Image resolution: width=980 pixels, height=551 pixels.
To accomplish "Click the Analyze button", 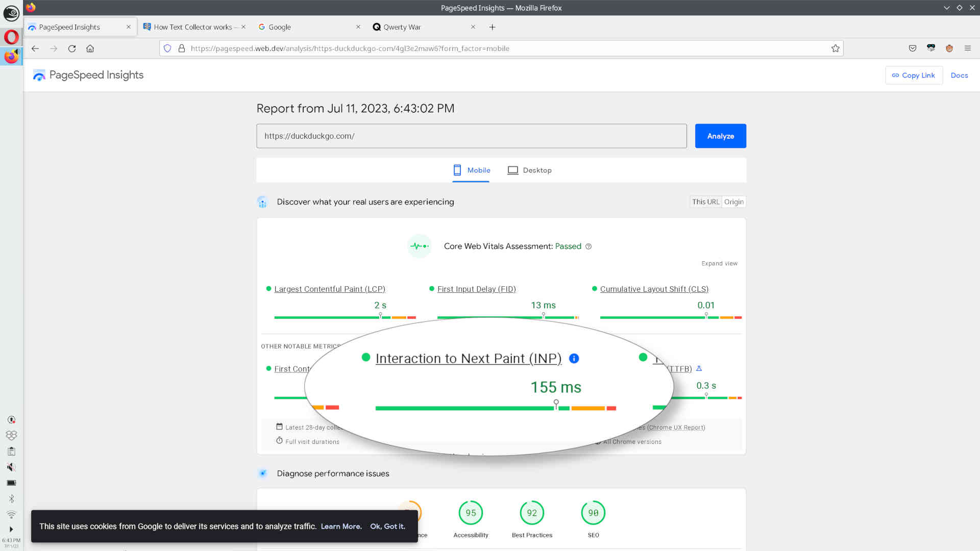I will (x=720, y=136).
